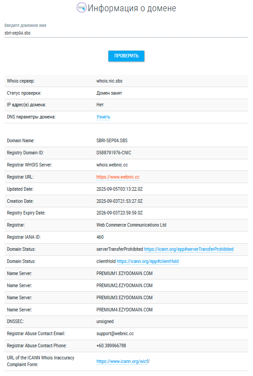Select the SBRI-SEP04.SBS domain name value

[112, 140]
